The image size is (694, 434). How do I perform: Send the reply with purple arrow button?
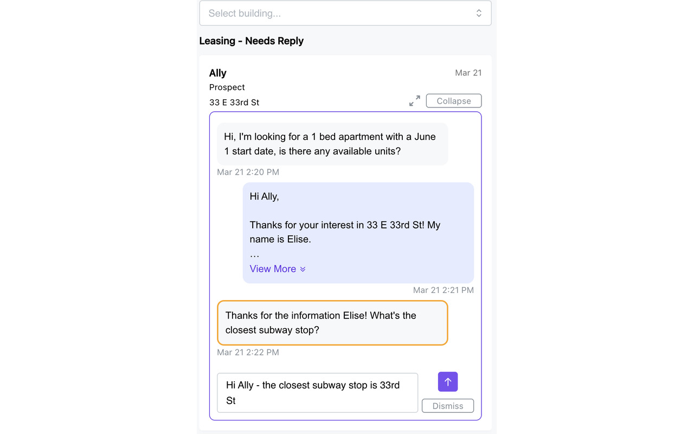click(x=448, y=381)
